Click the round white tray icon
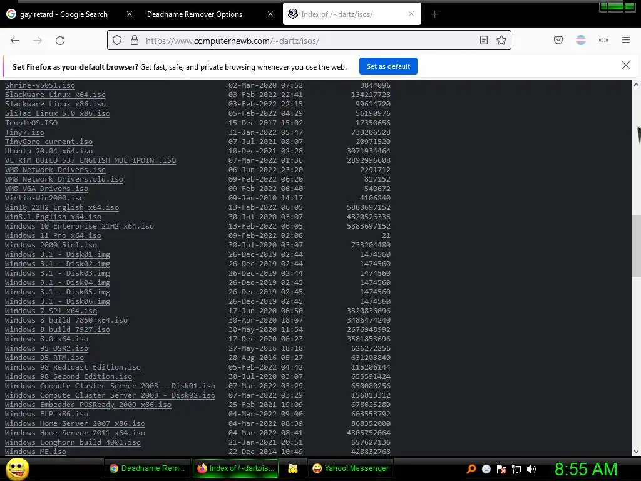The height and width of the screenshot is (481, 641). click(486, 469)
